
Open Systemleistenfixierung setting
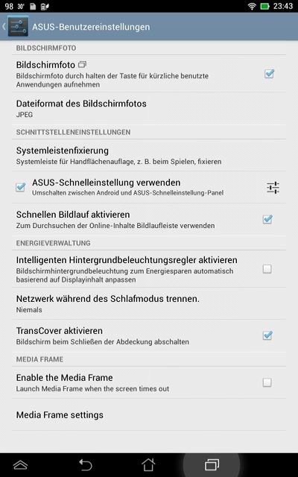pos(149,156)
